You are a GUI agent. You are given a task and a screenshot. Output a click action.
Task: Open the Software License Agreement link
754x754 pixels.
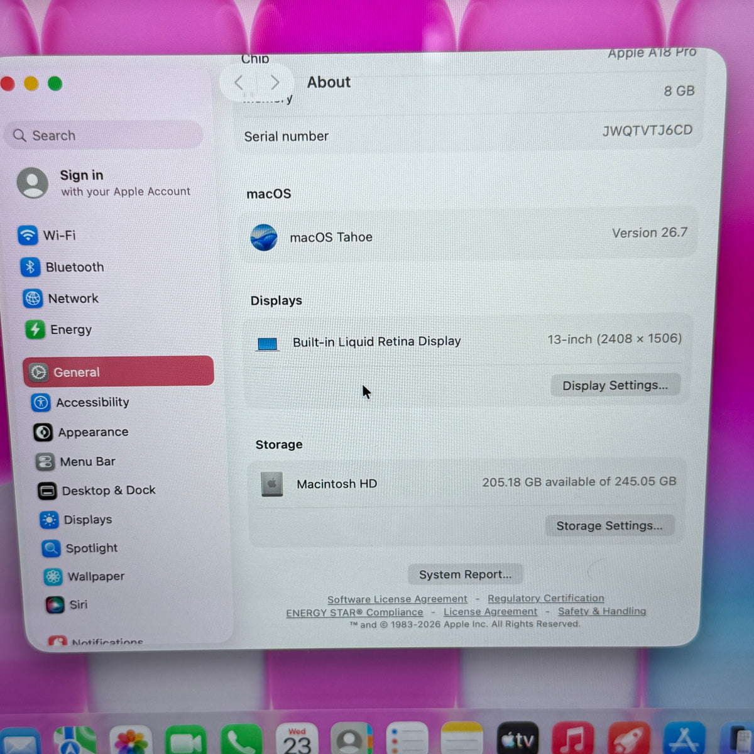pos(397,599)
